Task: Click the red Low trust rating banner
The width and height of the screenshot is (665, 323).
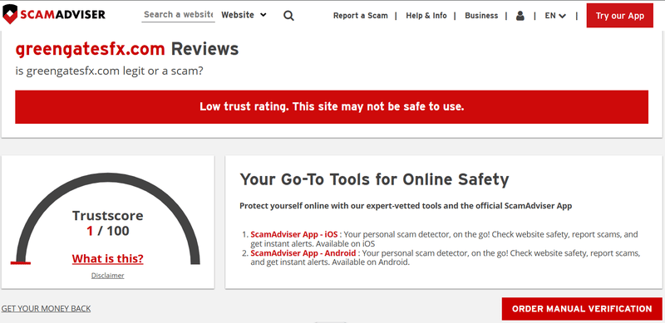Action: 332,107
